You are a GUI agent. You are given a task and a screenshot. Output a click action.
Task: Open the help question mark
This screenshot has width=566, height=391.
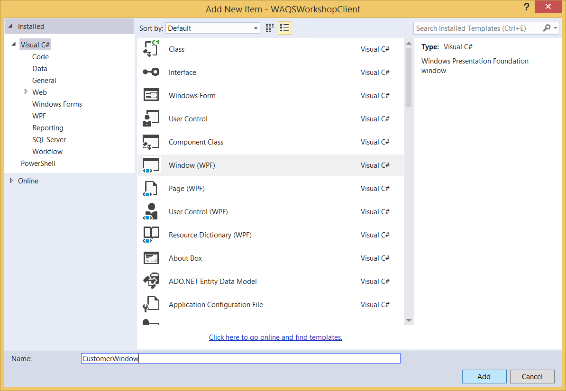coord(526,7)
